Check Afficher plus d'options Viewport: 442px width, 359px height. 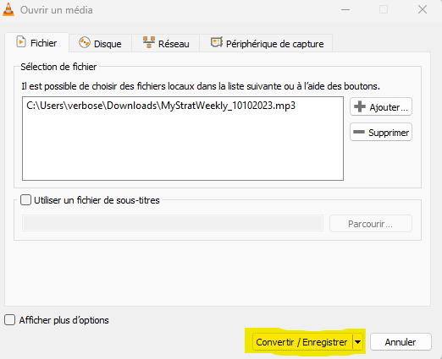(x=9, y=320)
